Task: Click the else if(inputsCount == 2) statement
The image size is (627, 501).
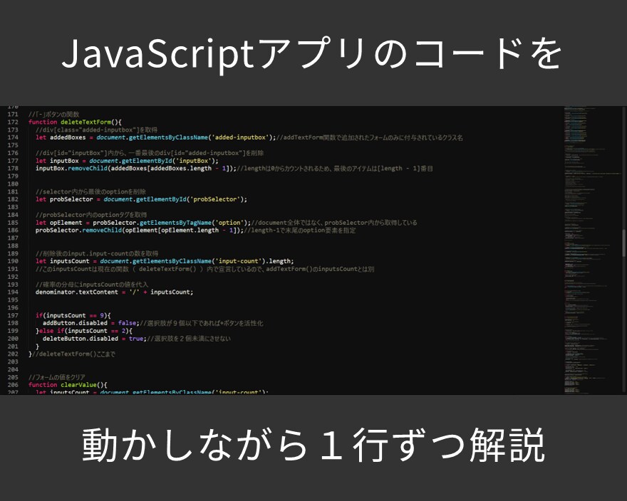Action: click(x=84, y=331)
